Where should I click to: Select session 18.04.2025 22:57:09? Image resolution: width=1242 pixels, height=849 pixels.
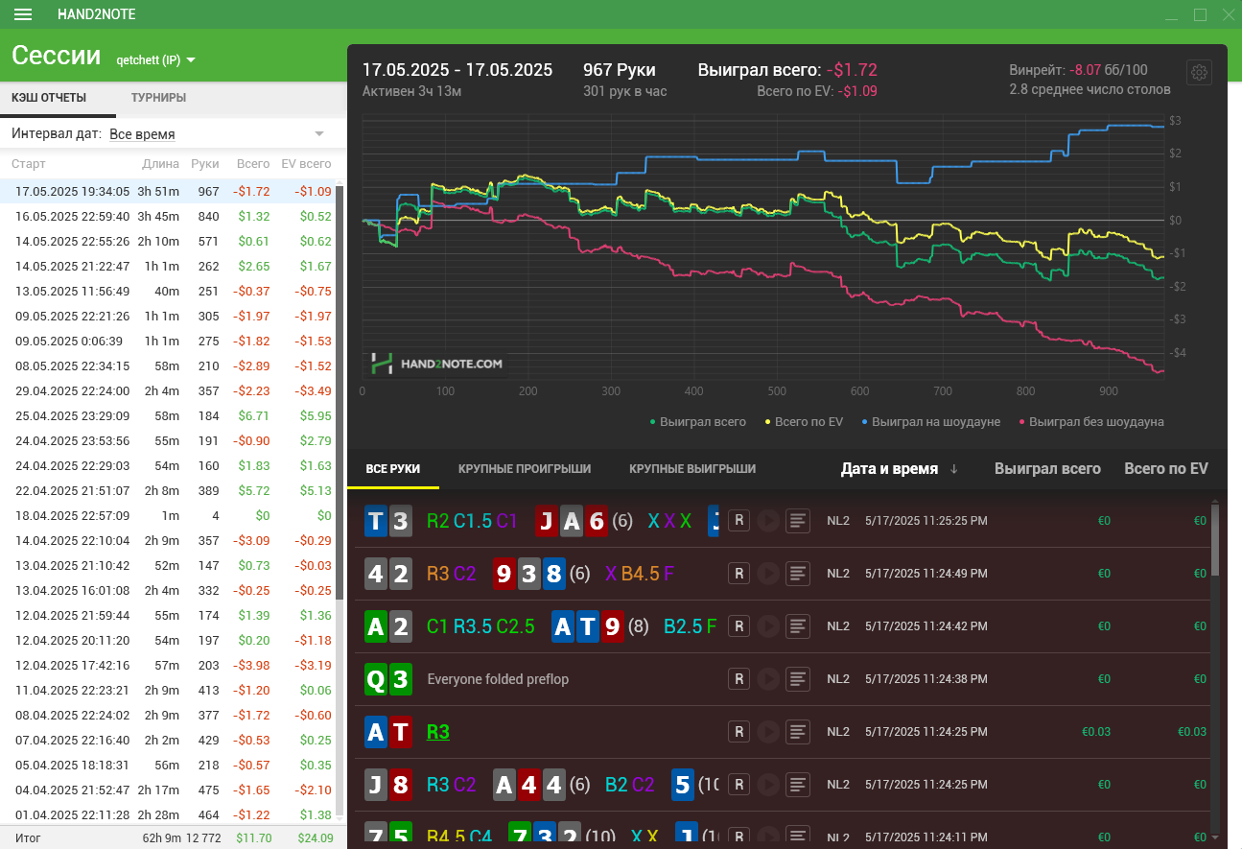pyautogui.click(x=167, y=516)
